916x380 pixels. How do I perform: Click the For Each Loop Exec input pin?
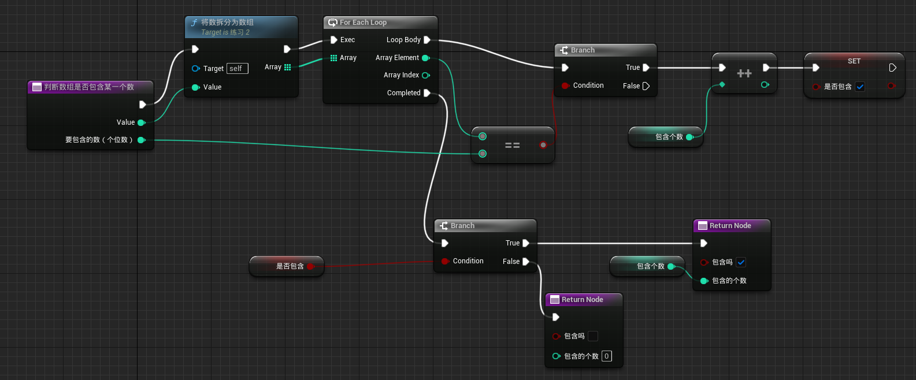pos(333,40)
